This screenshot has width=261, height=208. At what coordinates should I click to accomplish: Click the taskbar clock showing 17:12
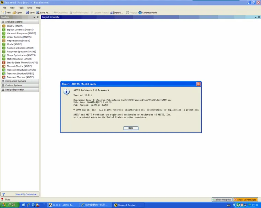pyautogui.click(x=255, y=205)
